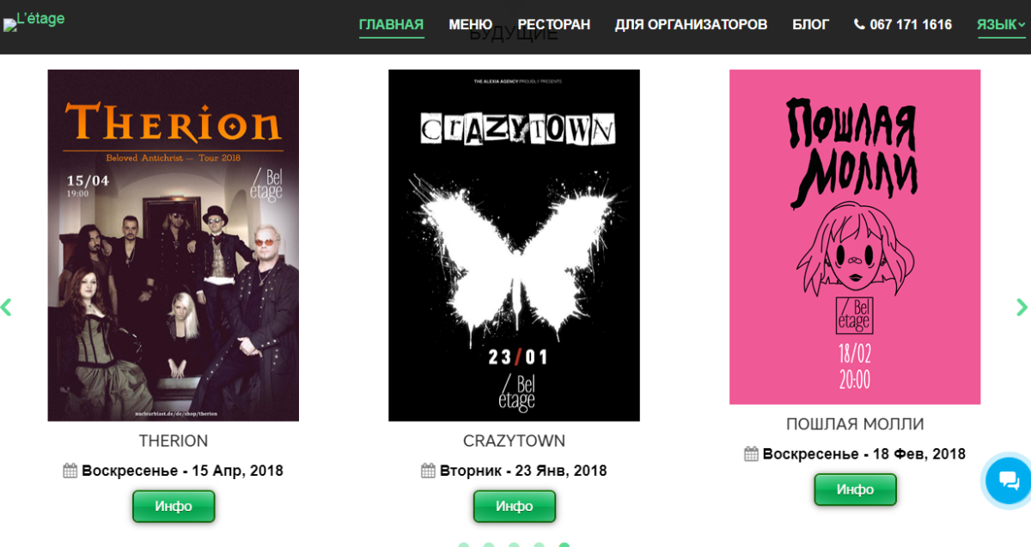Screen dimensions: 1031x547
Task: Select the third carousel pagination dot
Action: [514, 544]
